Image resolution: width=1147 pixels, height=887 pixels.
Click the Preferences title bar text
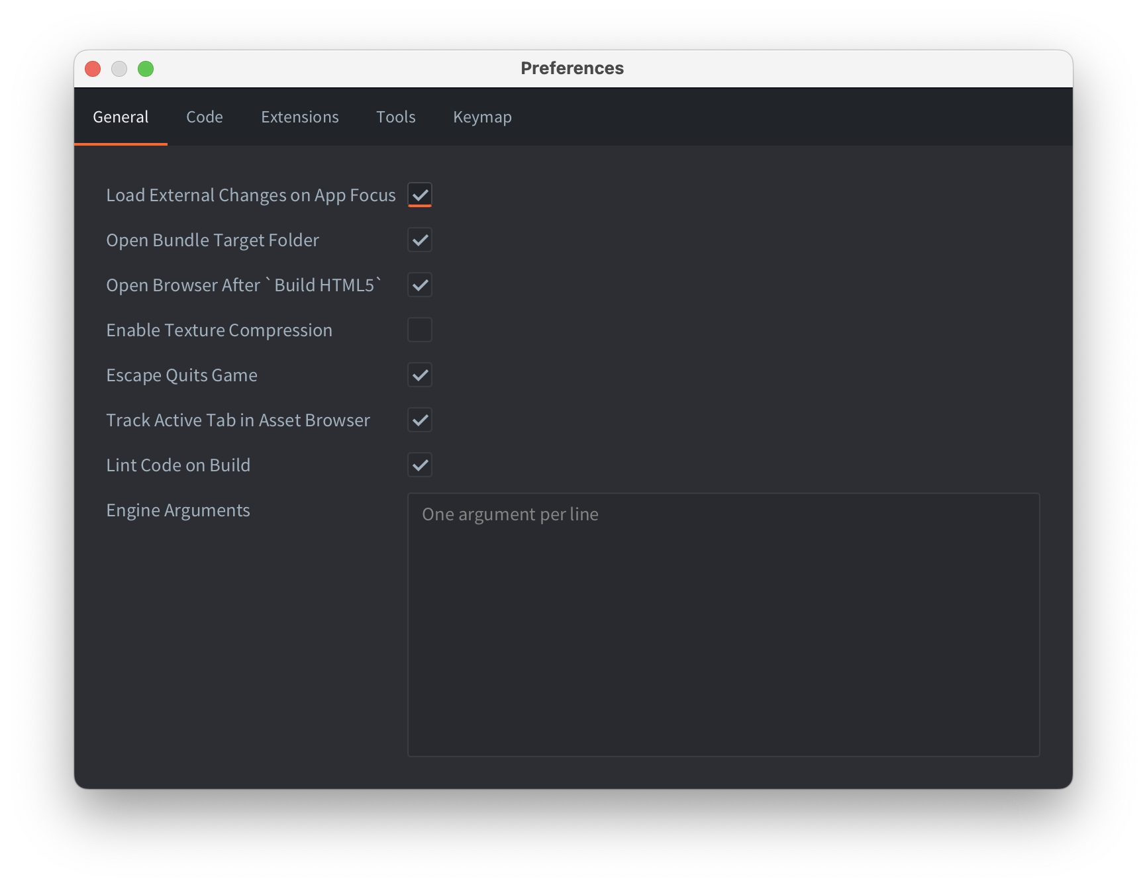572,69
